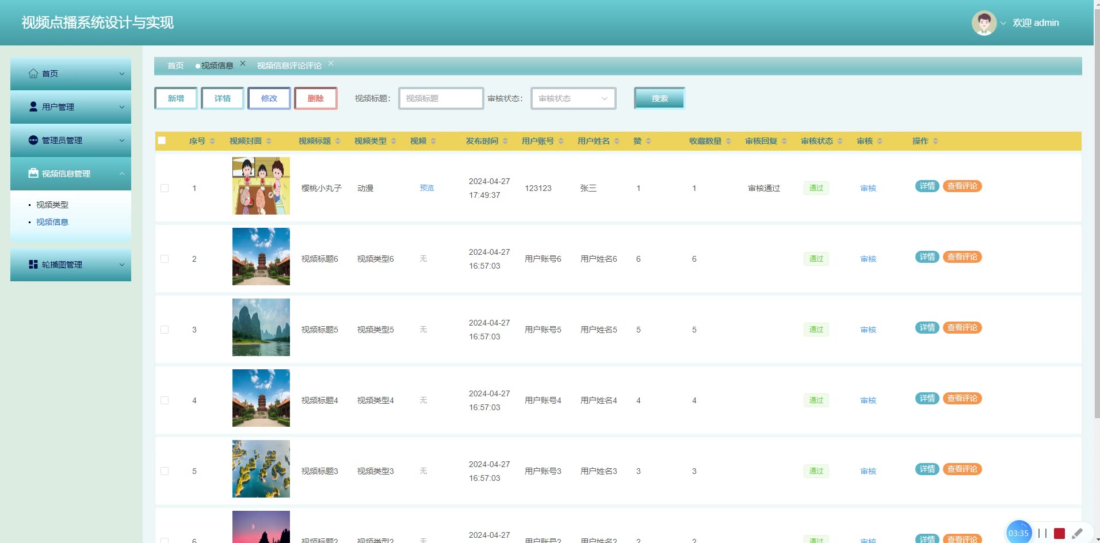Sort by 发布时间 column arrows

click(505, 141)
